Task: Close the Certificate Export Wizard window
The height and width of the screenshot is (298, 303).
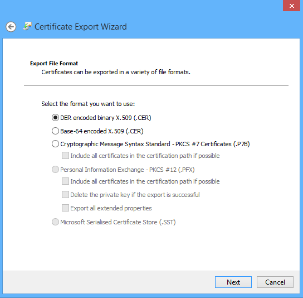Action: (x=292, y=6)
